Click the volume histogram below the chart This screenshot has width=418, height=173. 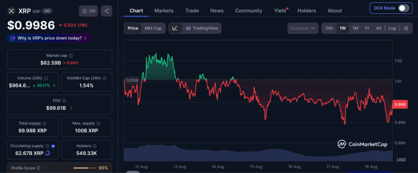(x=258, y=153)
